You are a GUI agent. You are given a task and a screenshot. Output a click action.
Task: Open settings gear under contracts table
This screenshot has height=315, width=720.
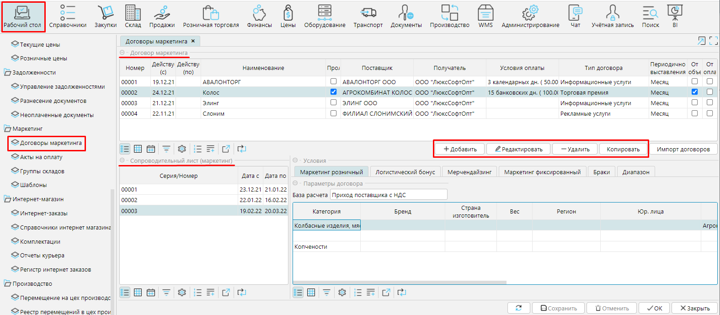point(182,149)
